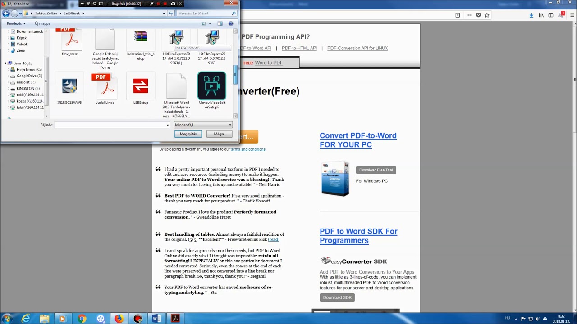Select the Google Űrlap új verzió tanfolyam file
The width and height of the screenshot is (577, 324).
(105, 49)
